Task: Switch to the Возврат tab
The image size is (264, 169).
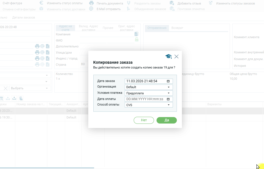Action: tap(177, 28)
